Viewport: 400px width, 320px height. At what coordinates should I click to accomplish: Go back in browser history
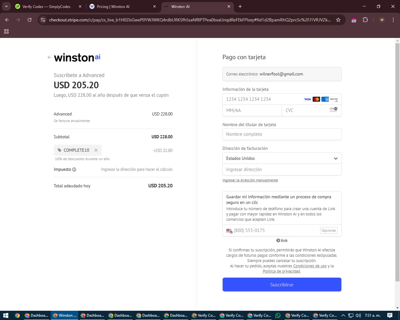click(7, 20)
